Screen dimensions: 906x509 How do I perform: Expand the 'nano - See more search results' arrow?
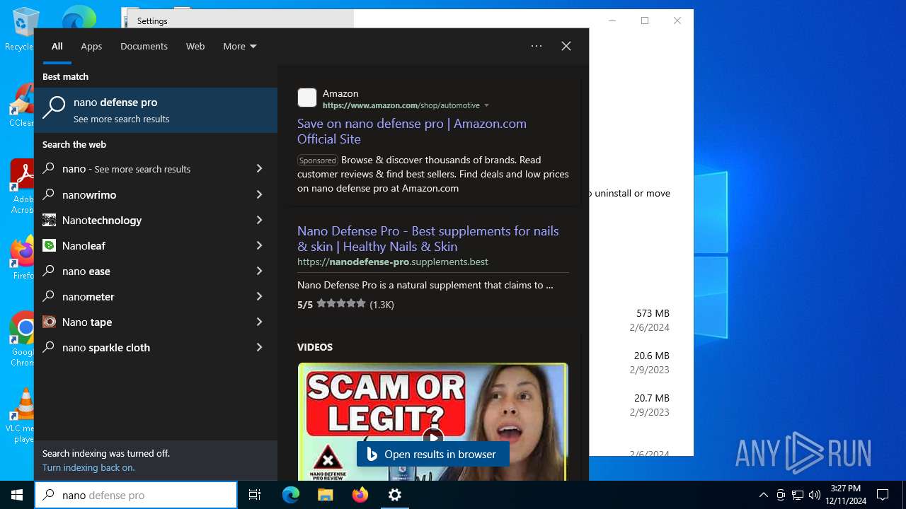pyautogui.click(x=259, y=169)
